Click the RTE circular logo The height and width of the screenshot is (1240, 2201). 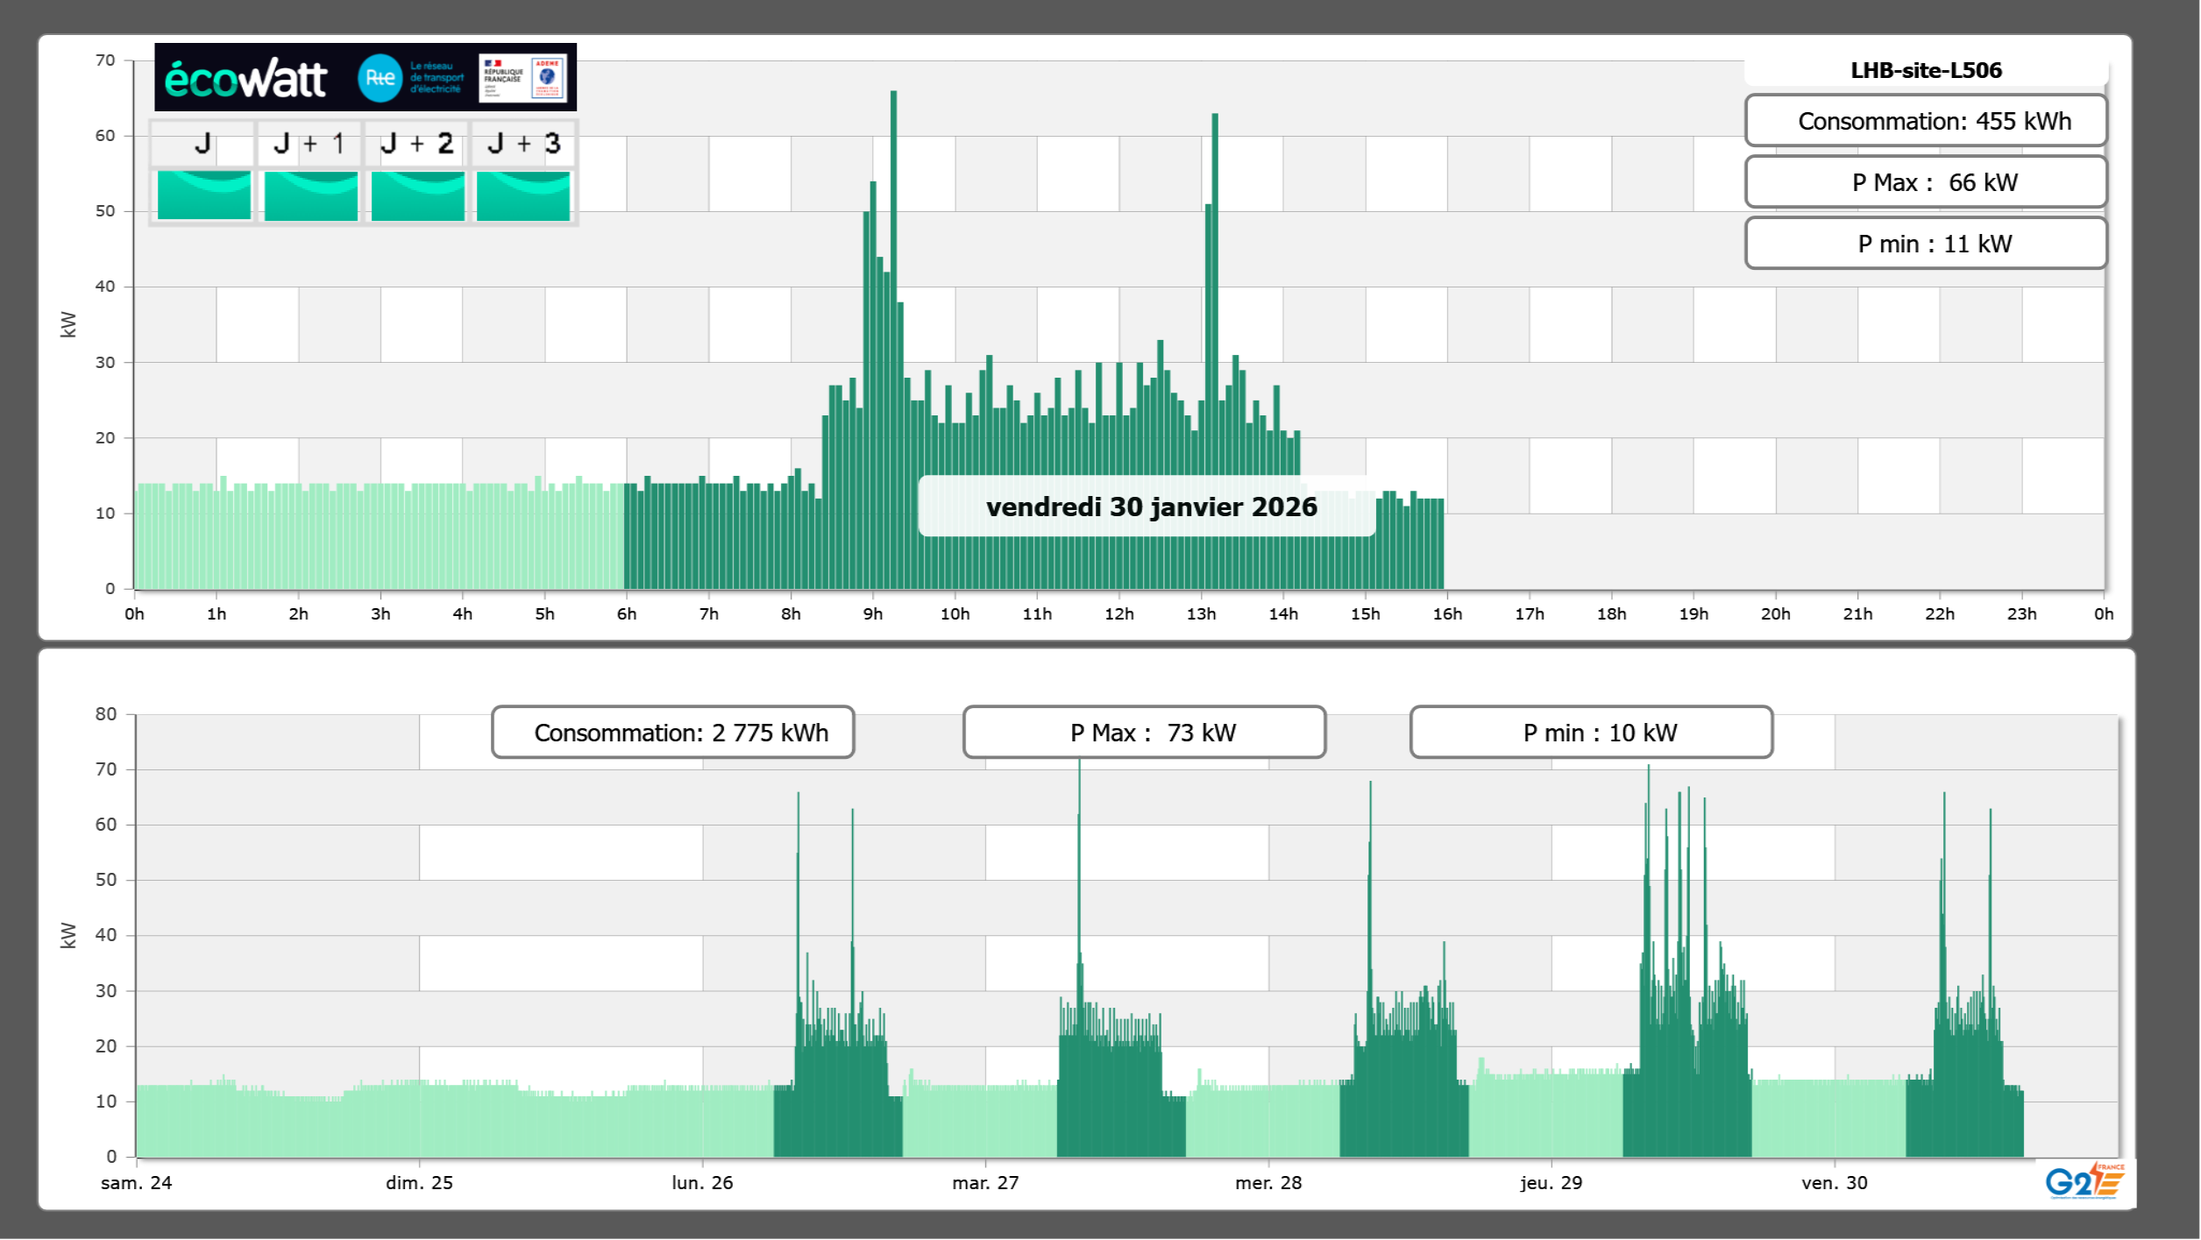[x=380, y=78]
